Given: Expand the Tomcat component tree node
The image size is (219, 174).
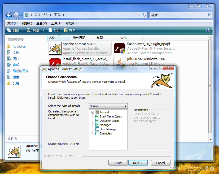Looking at the screenshot, I should click(93, 112).
